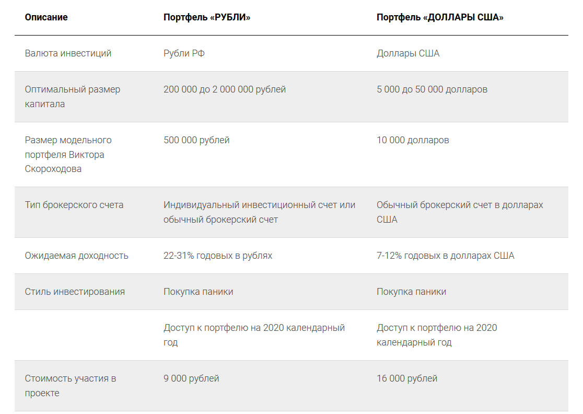Image resolution: width=583 pixels, height=414 pixels.
Task: Click the "Портфель «РУБЛИ»" column header
Action: click(x=207, y=17)
